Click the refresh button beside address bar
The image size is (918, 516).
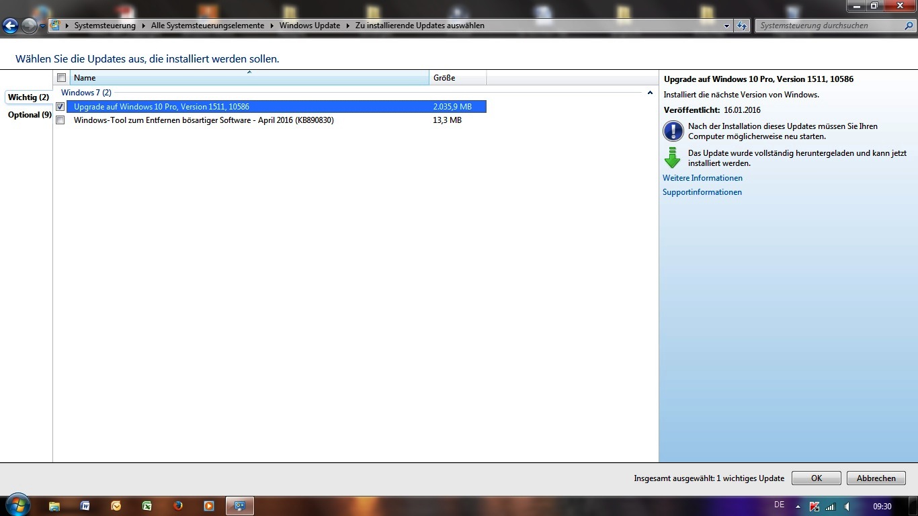[742, 26]
